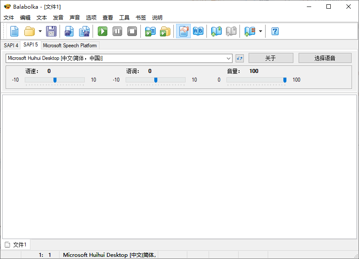Adjust the 语调 pitch slider

tap(156, 80)
